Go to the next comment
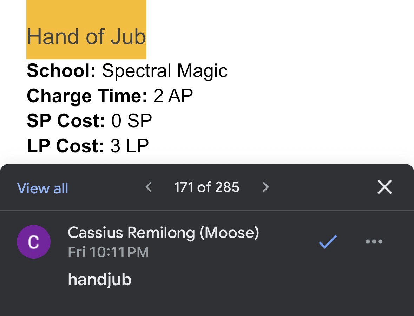Image resolution: width=414 pixels, height=316 pixels. click(265, 187)
